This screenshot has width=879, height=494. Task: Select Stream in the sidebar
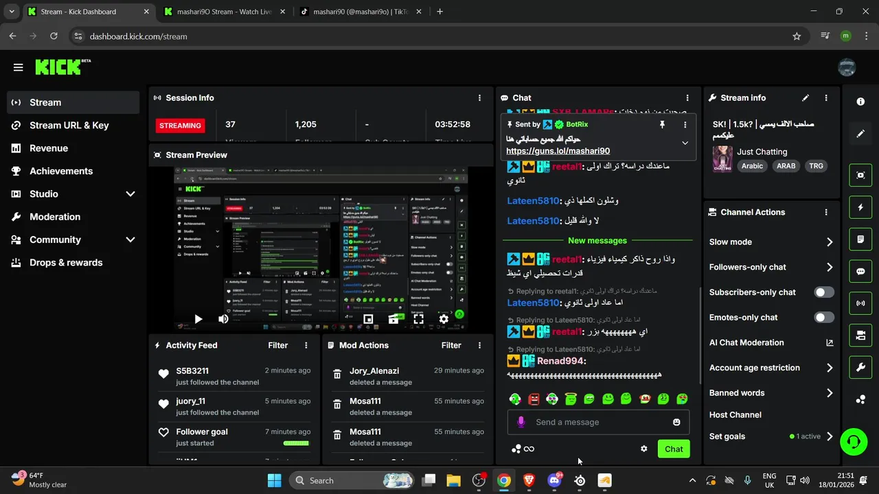[x=73, y=102]
